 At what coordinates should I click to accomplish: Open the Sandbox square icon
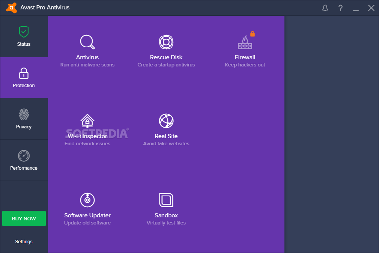(166, 200)
